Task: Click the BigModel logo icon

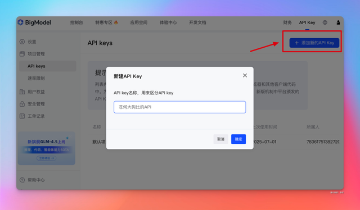Action: click(20, 22)
